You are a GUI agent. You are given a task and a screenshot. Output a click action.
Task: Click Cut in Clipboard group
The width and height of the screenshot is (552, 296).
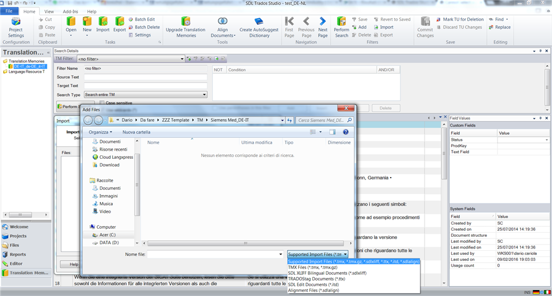45,19
